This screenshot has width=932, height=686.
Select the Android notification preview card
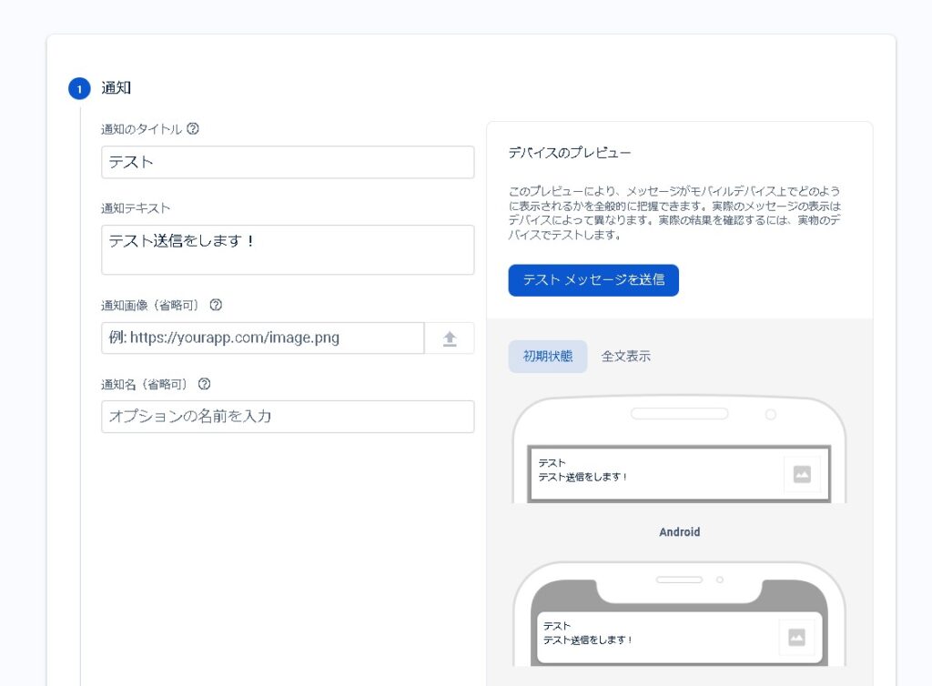655,473
